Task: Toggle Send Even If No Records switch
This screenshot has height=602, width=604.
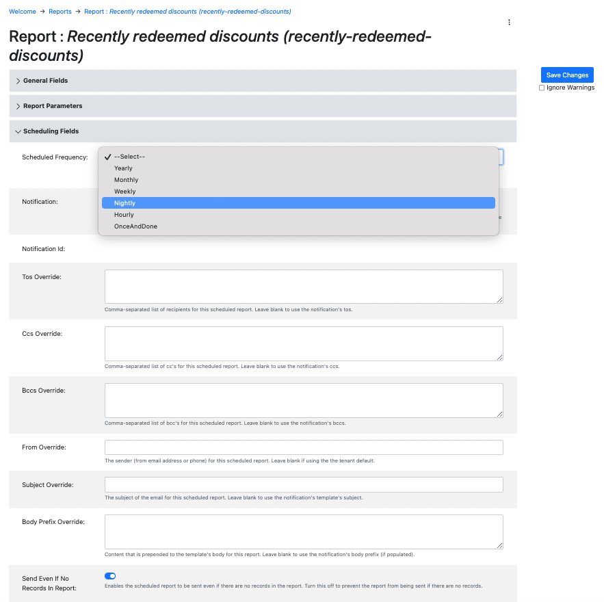Action: 110,576
